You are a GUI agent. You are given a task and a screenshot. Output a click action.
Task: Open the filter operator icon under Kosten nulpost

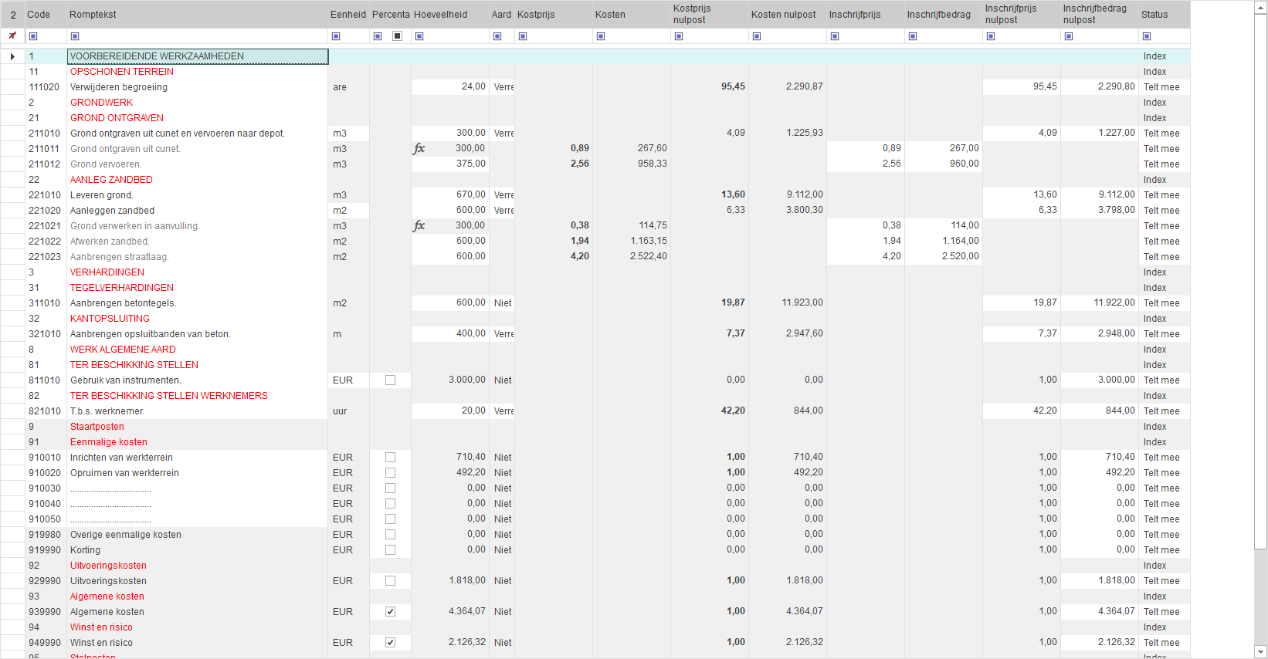pyautogui.click(x=757, y=36)
